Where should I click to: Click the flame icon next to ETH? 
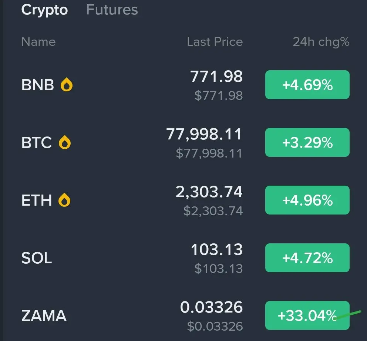coord(65,200)
